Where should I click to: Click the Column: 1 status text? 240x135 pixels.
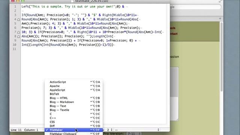coord(31,130)
